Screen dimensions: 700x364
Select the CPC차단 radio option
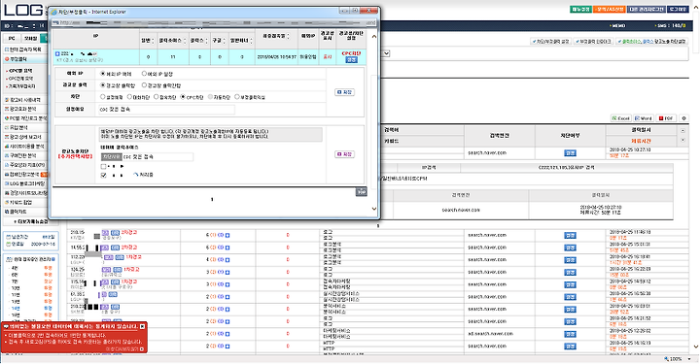(x=183, y=97)
